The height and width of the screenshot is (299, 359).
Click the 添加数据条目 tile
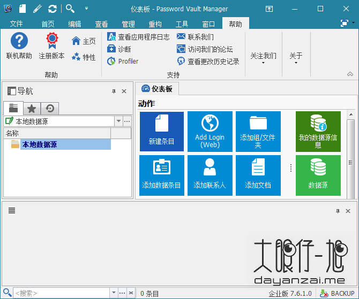162,175
